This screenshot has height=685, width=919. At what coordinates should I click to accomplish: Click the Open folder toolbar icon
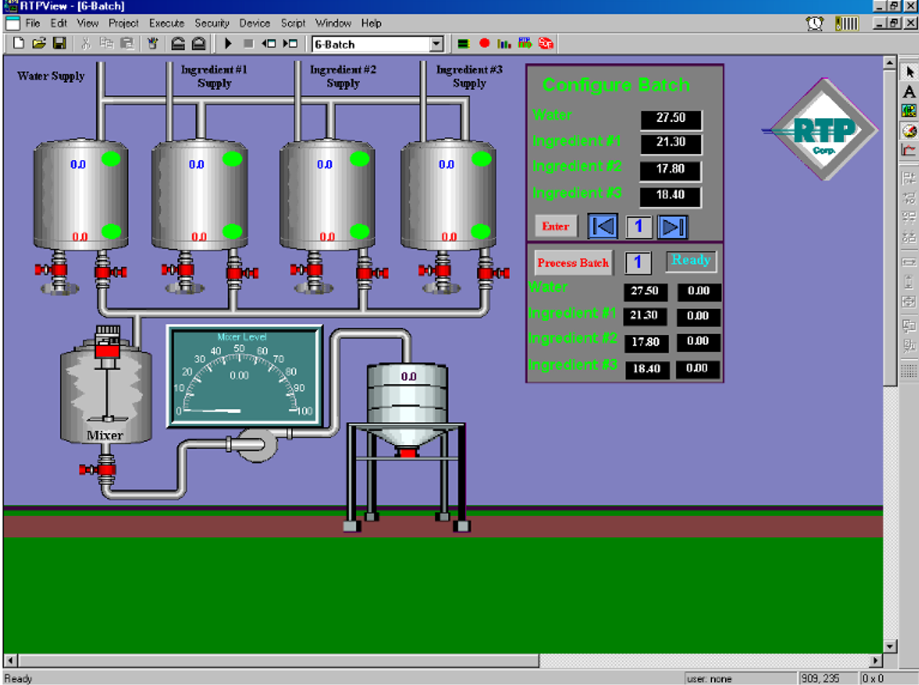(x=39, y=44)
